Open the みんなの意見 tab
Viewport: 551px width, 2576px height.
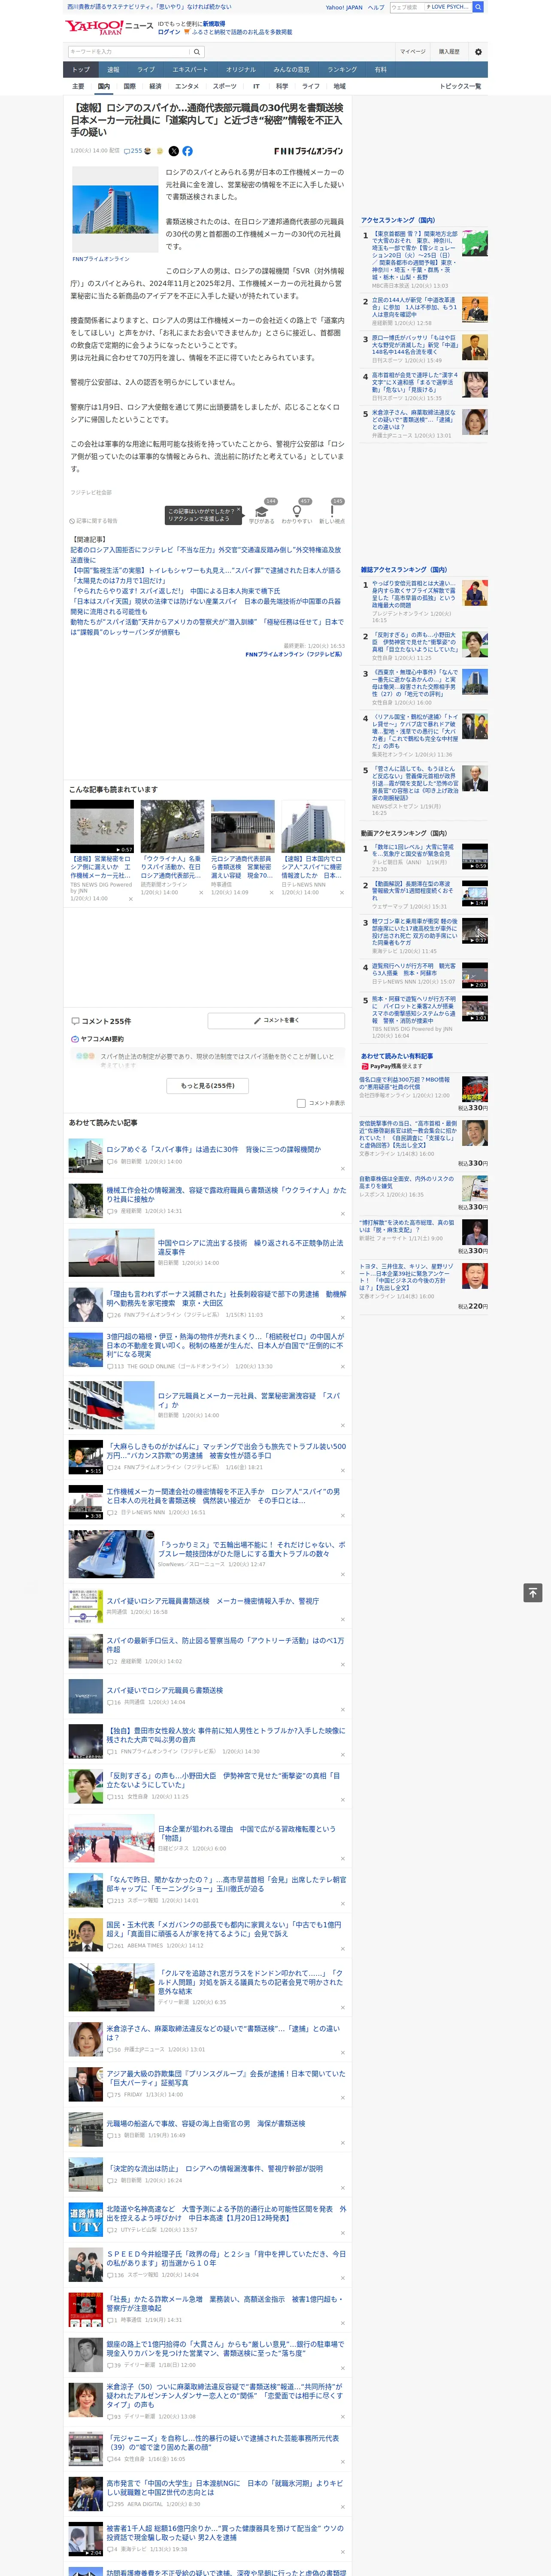(292, 70)
